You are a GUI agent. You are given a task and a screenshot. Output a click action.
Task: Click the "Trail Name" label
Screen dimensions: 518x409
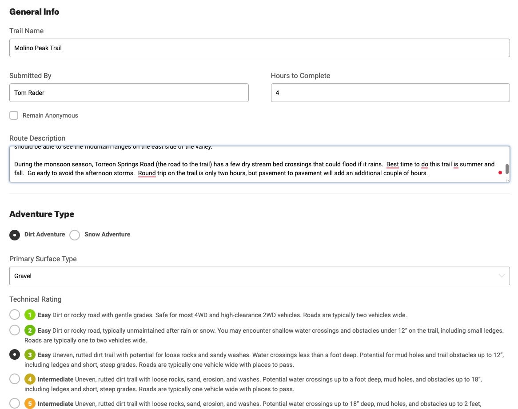(x=26, y=31)
